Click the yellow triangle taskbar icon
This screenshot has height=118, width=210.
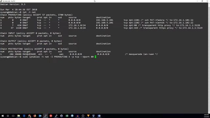(88, 116)
